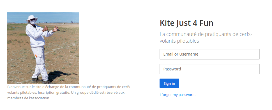Click the sunglasses on the flyer

pyautogui.click(x=33, y=20)
